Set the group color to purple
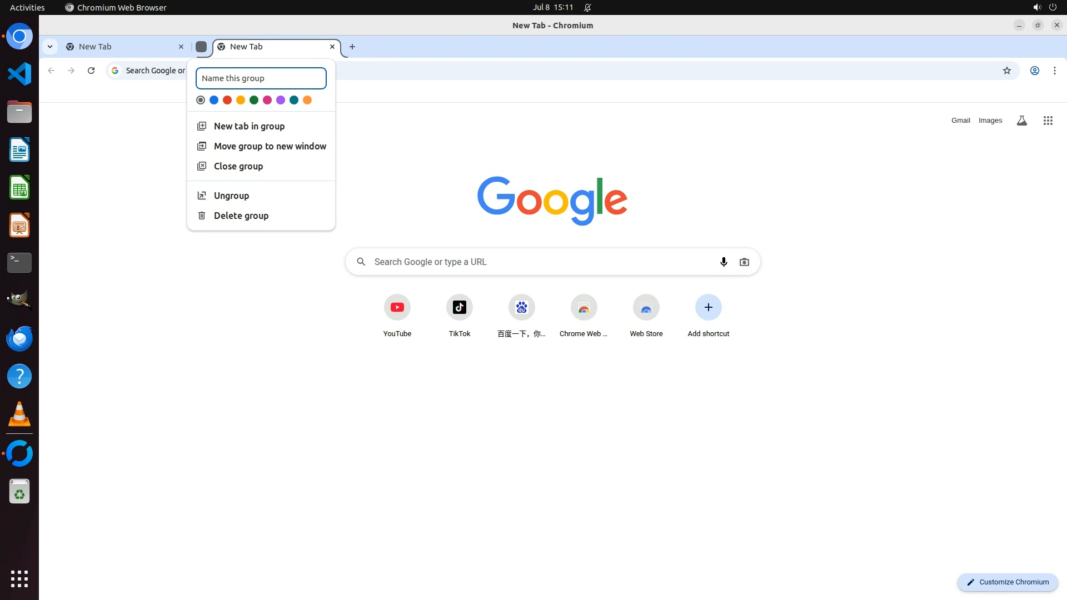The width and height of the screenshot is (1067, 600). click(281, 100)
